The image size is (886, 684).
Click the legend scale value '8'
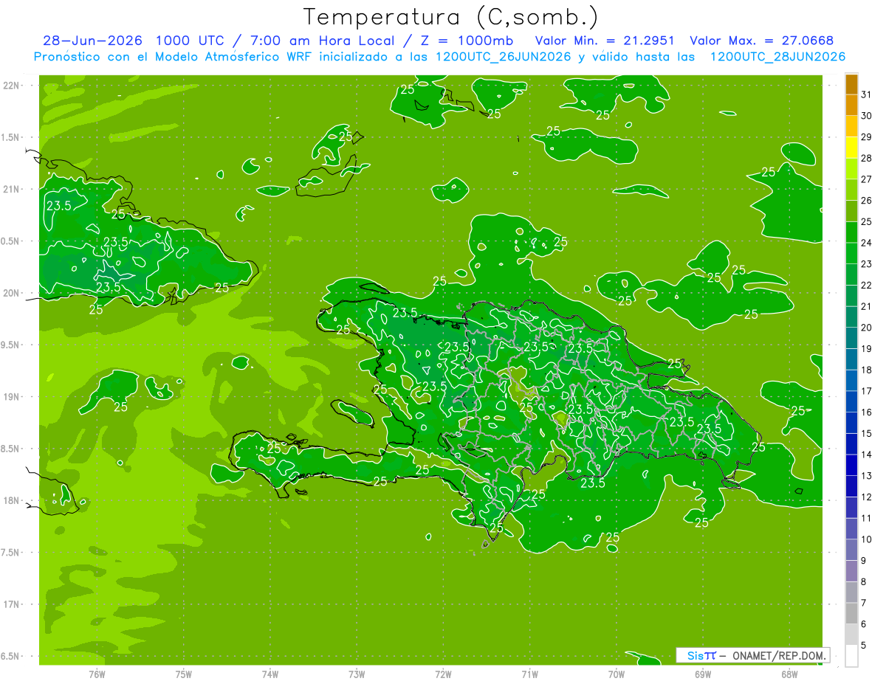pyautogui.click(x=864, y=581)
